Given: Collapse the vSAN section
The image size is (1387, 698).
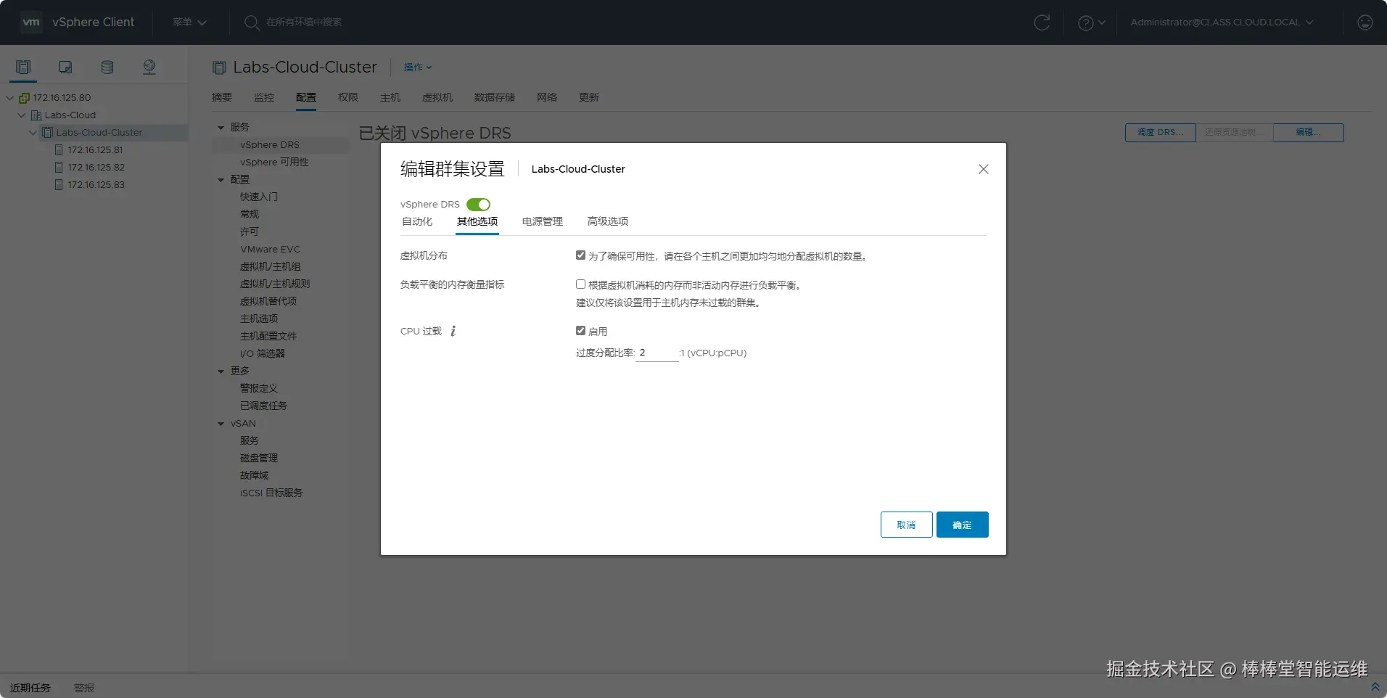Looking at the screenshot, I should pyautogui.click(x=221, y=424).
